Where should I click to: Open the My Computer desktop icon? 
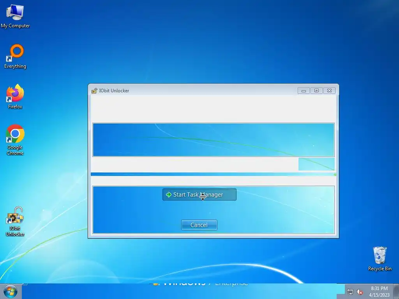click(x=15, y=16)
